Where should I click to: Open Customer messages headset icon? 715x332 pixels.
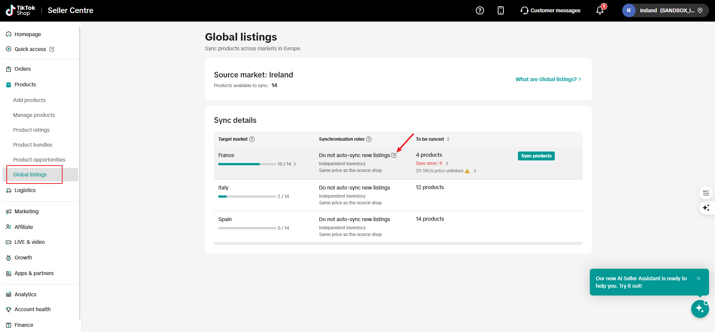pyautogui.click(x=525, y=10)
